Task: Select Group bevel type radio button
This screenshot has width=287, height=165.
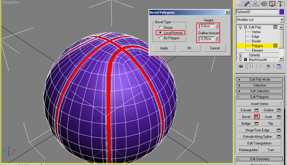Action: click(x=160, y=27)
